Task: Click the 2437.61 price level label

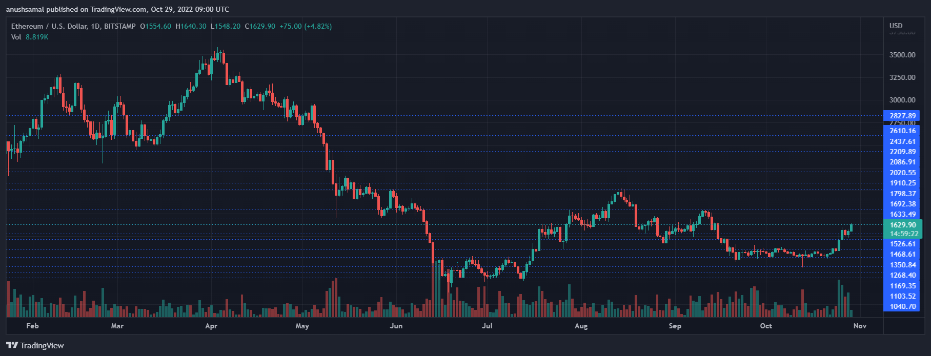Action: coord(902,141)
